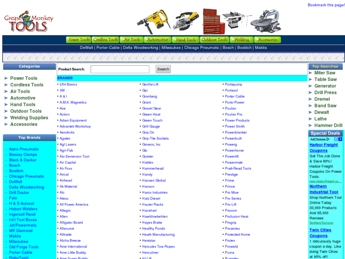Image resolution: width=345 pixels, height=259 pixels.
Task: Click the Product Search input field
Action: coord(120,69)
